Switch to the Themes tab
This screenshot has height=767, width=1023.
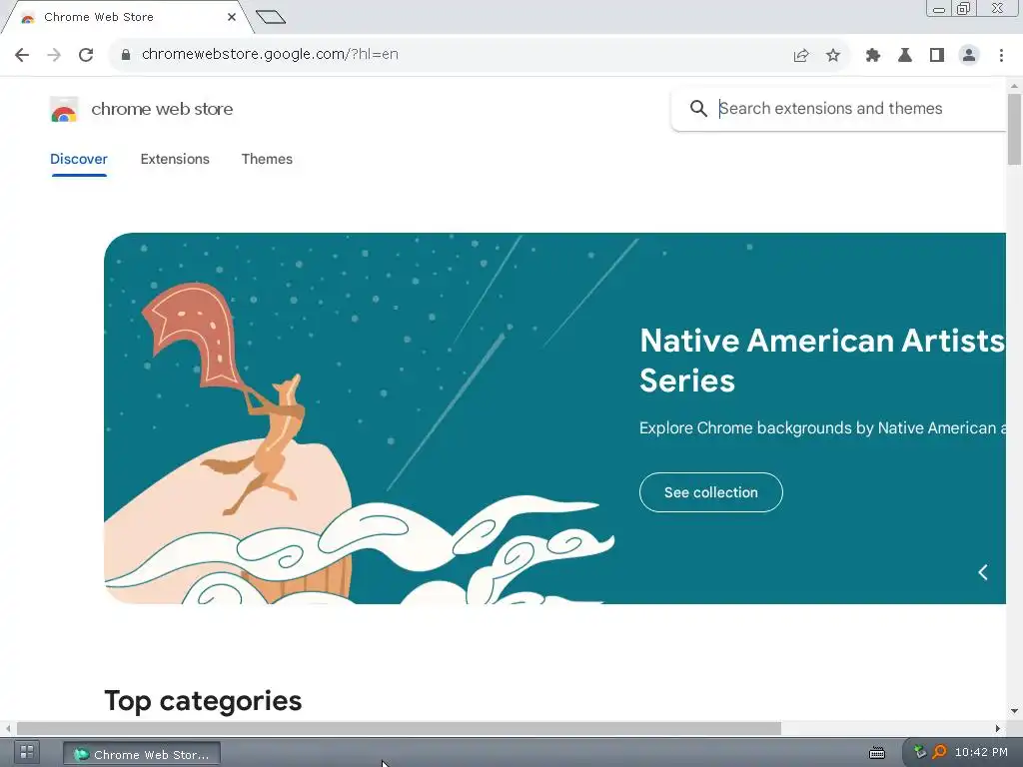[267, 159]
